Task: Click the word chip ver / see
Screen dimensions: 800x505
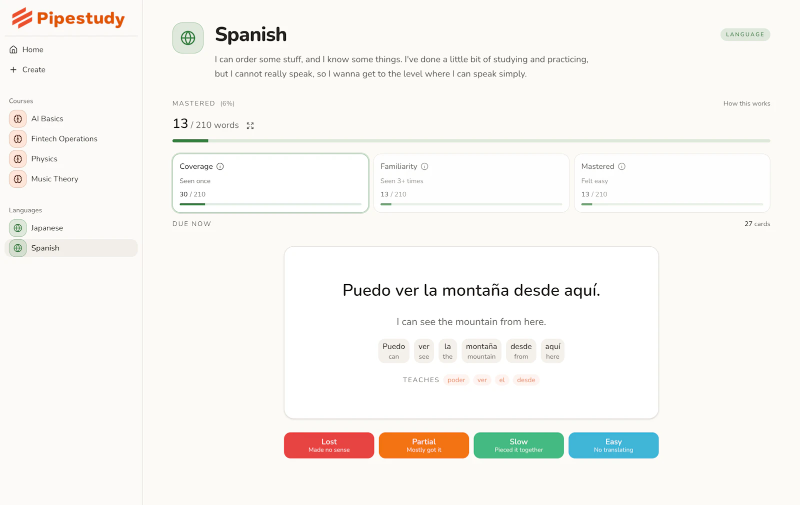Action: (x=424, y=351)
